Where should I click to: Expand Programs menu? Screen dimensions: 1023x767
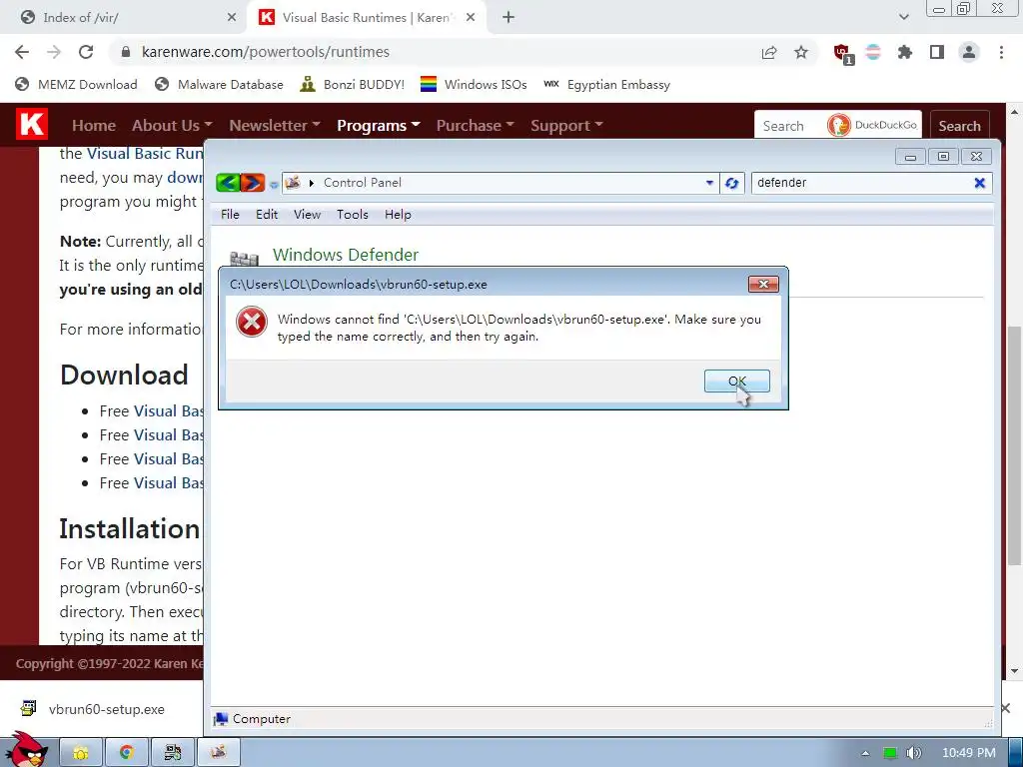379,125
